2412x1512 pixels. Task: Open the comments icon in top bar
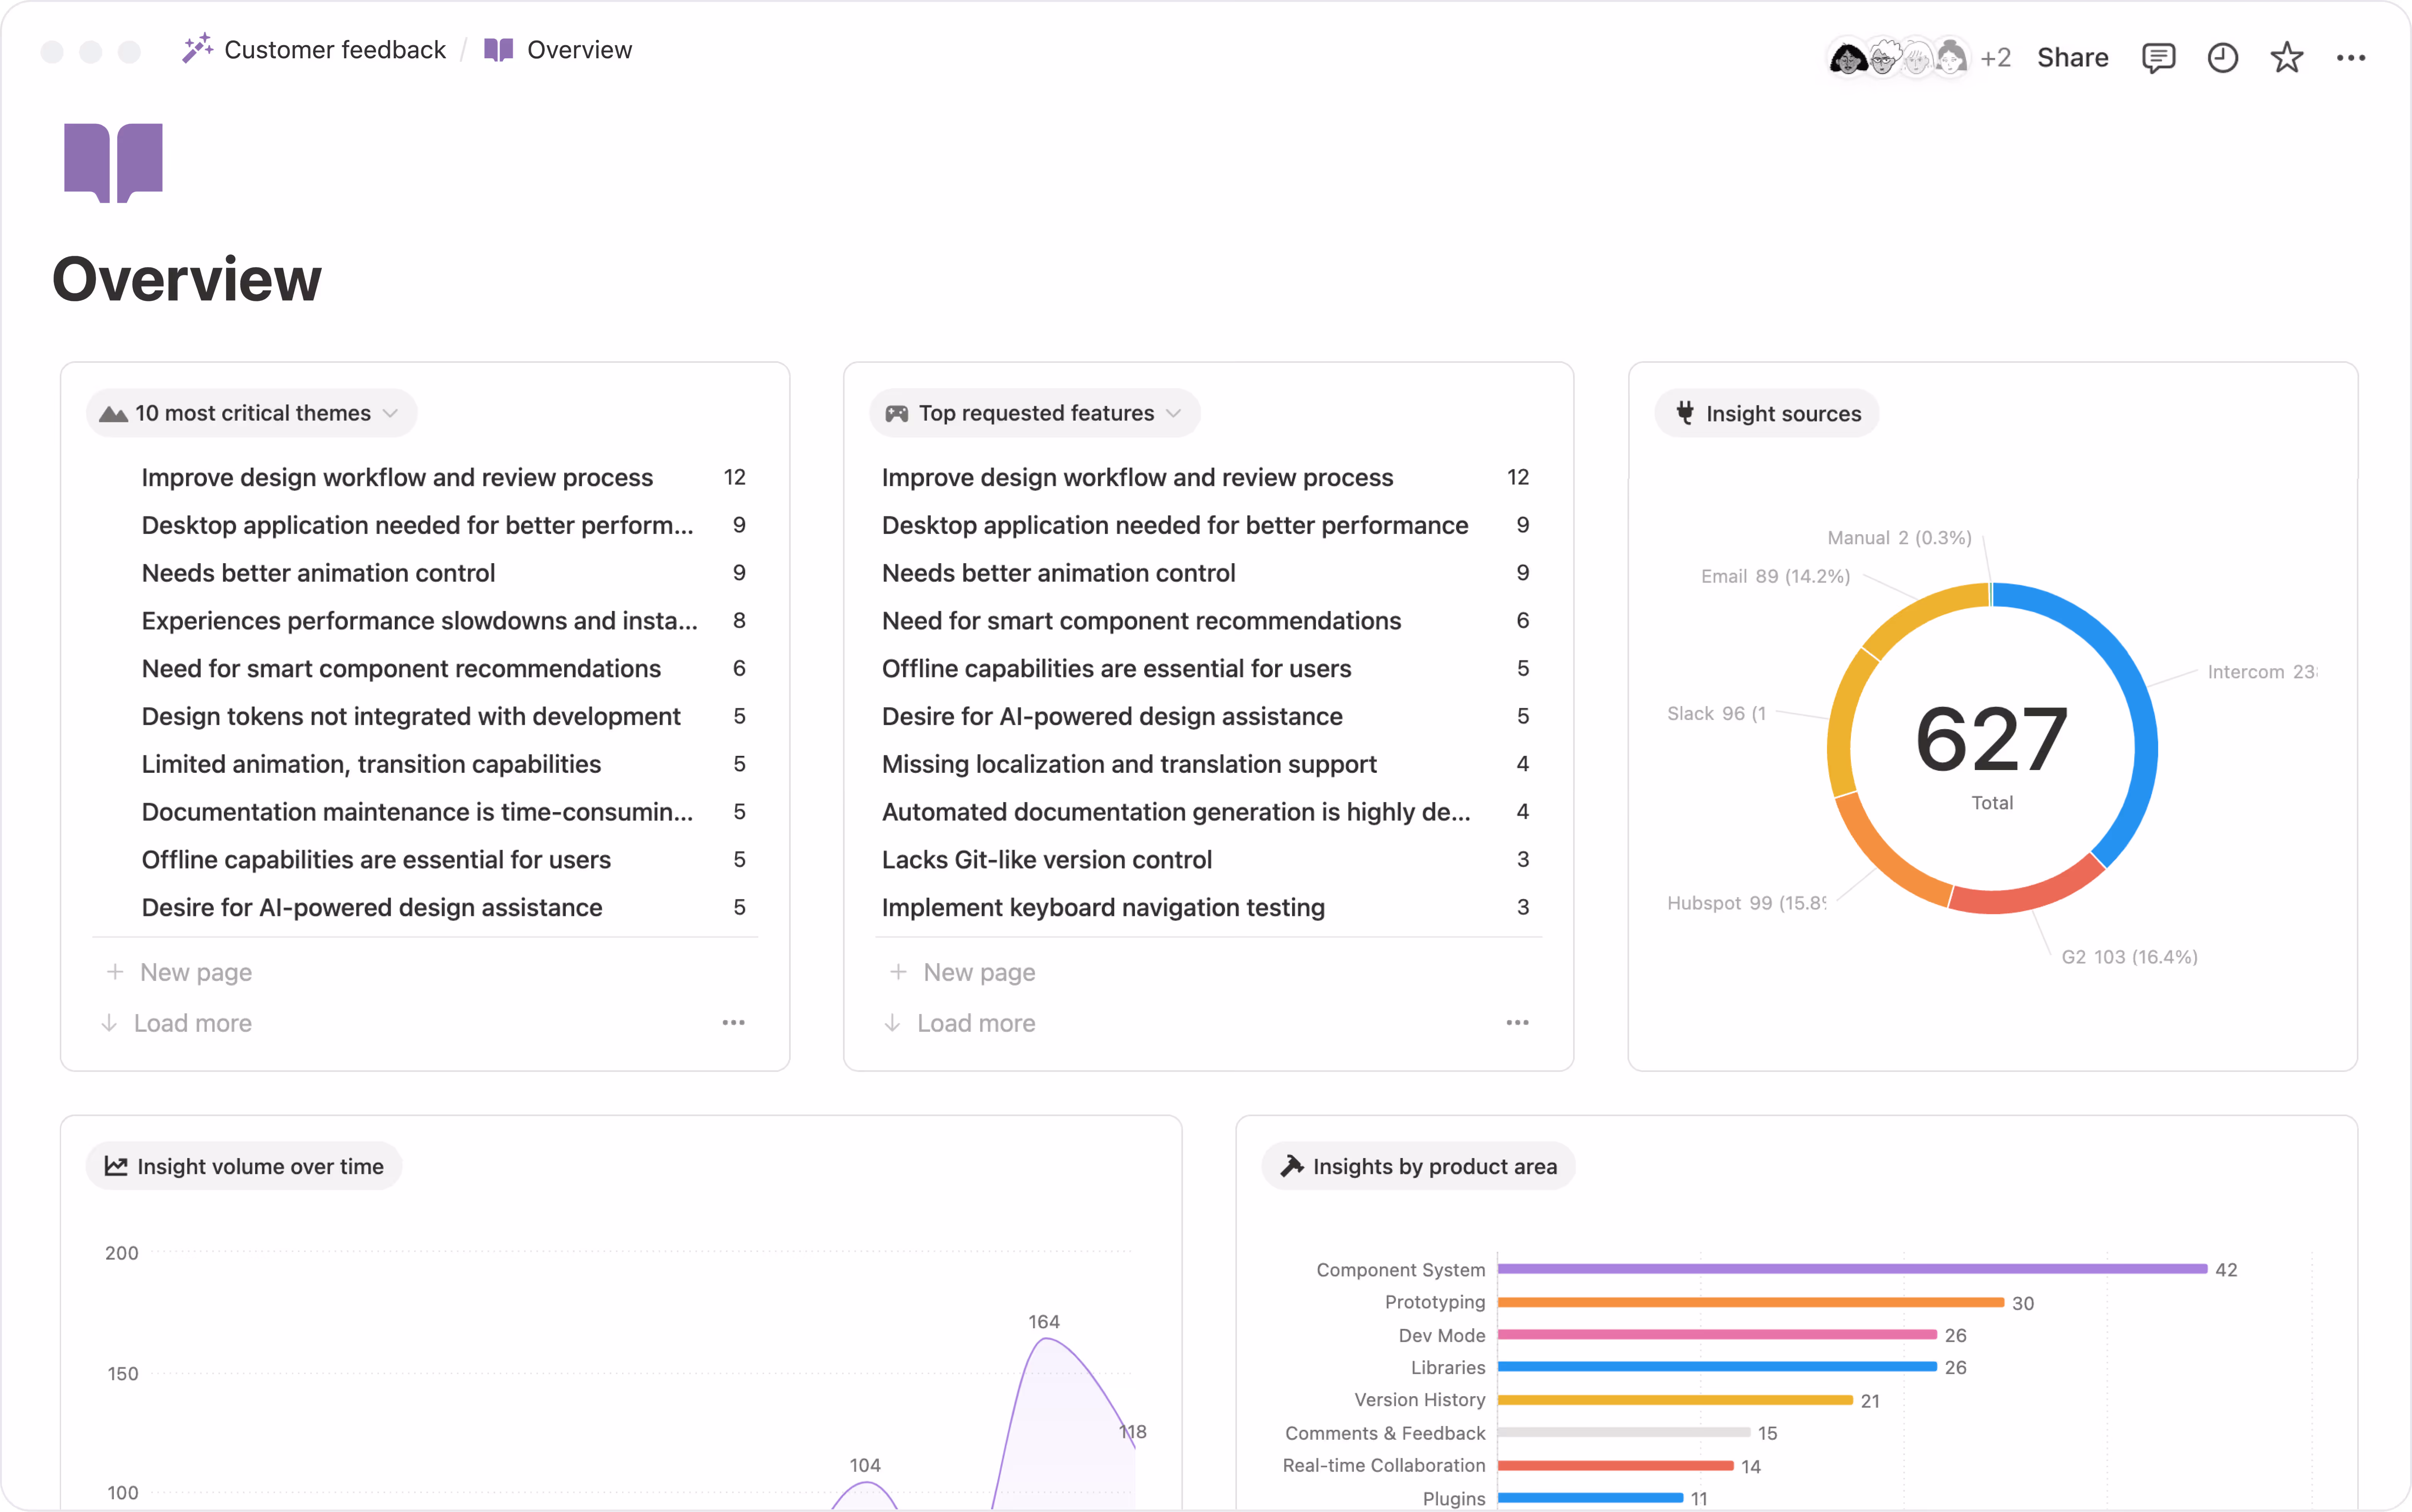tap(2158, 58)
